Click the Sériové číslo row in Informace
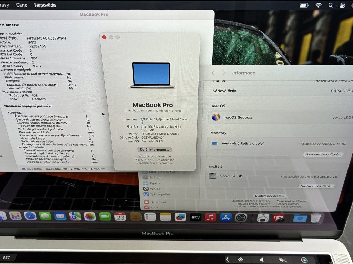The width and height of the screenshot is (353, 264). pos(281,91)
